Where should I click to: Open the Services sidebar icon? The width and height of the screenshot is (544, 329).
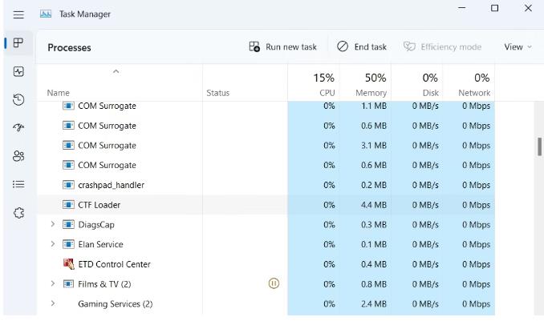[x=18, y=213]
